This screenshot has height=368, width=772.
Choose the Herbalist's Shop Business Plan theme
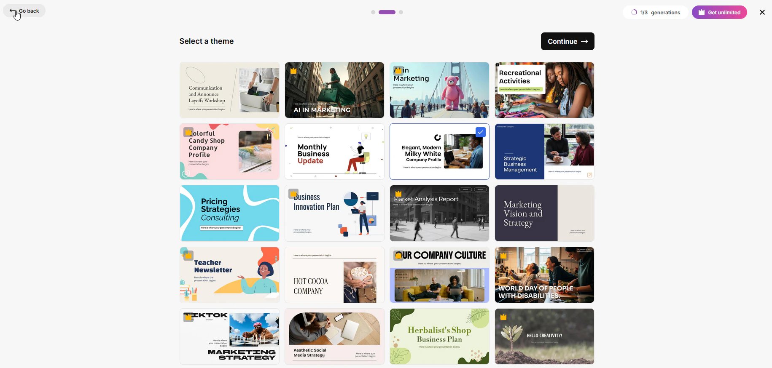[x=439, y=336]
